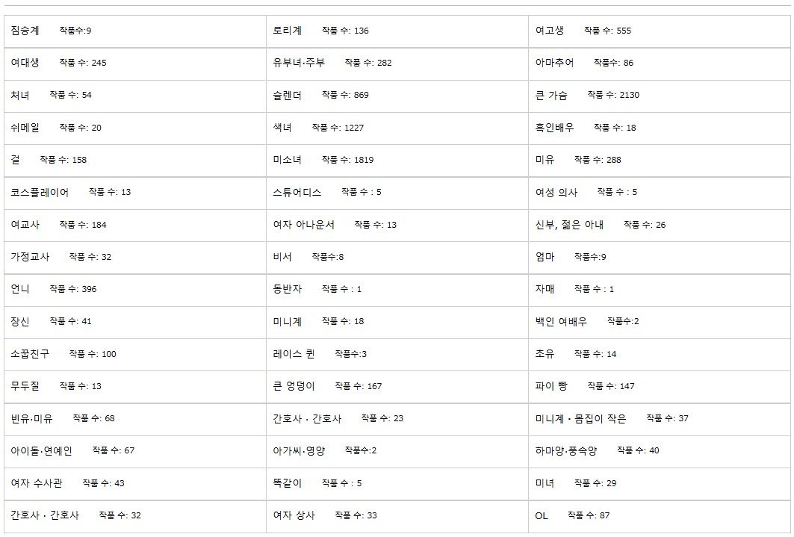794x537 pixels.
Task: Select the 미녀 category
Action: tap(545, 482)
